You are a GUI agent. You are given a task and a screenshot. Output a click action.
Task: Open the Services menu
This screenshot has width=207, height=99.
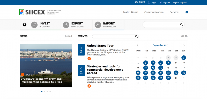[x=174, y=12]
